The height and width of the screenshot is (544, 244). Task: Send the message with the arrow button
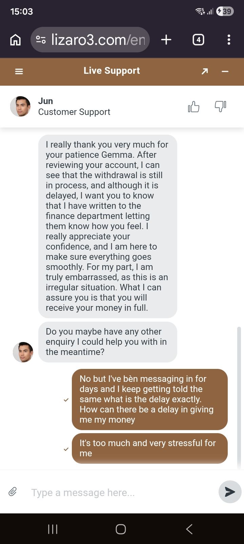(x=230, y=492)
